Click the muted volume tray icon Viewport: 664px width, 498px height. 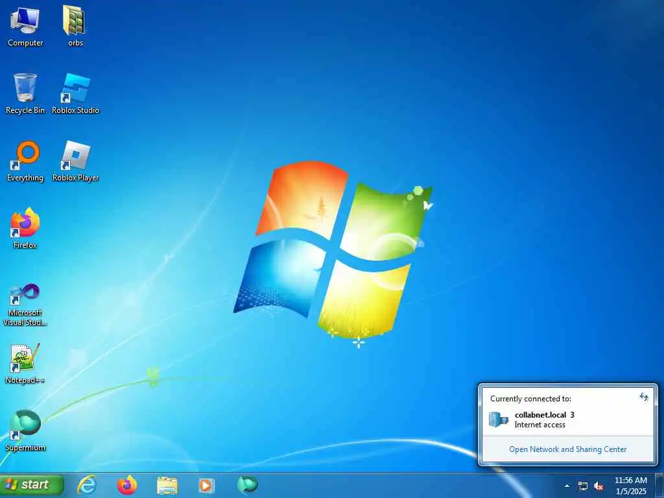[x=599, y=486]
